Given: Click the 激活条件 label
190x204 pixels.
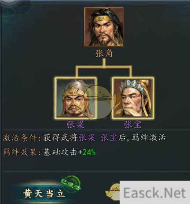Looking at the screenshot, I should [19, 138].
